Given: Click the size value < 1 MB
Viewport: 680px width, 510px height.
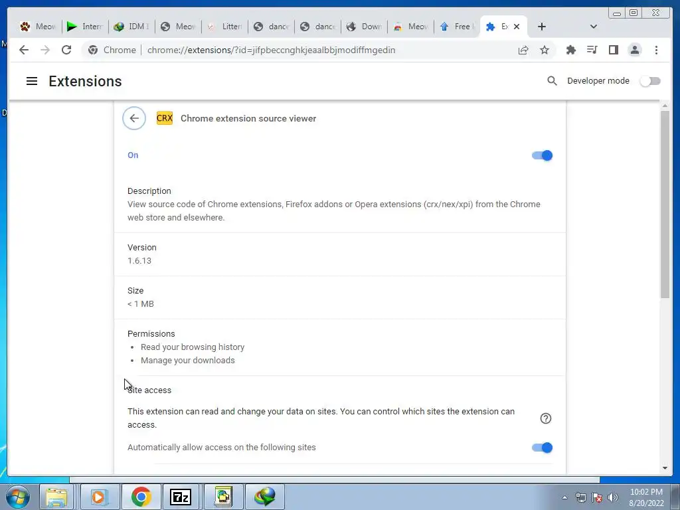Looking at the screenshot, I should tap(141, 304).
